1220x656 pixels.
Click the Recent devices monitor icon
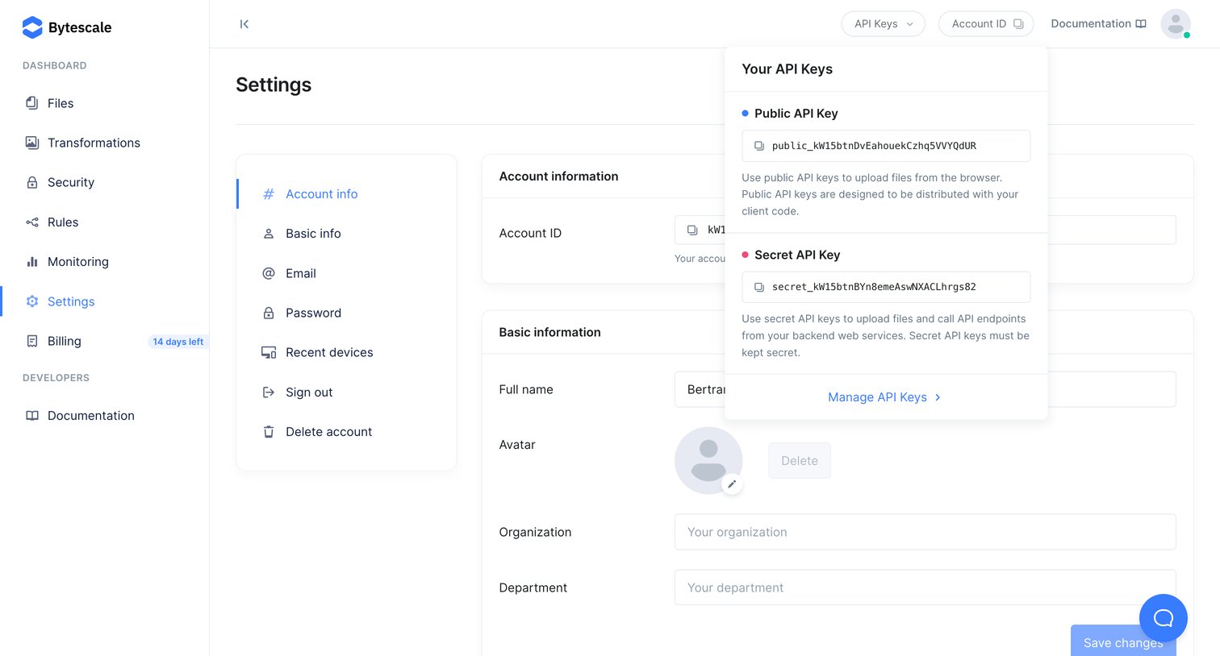click(x=269, y=352)
